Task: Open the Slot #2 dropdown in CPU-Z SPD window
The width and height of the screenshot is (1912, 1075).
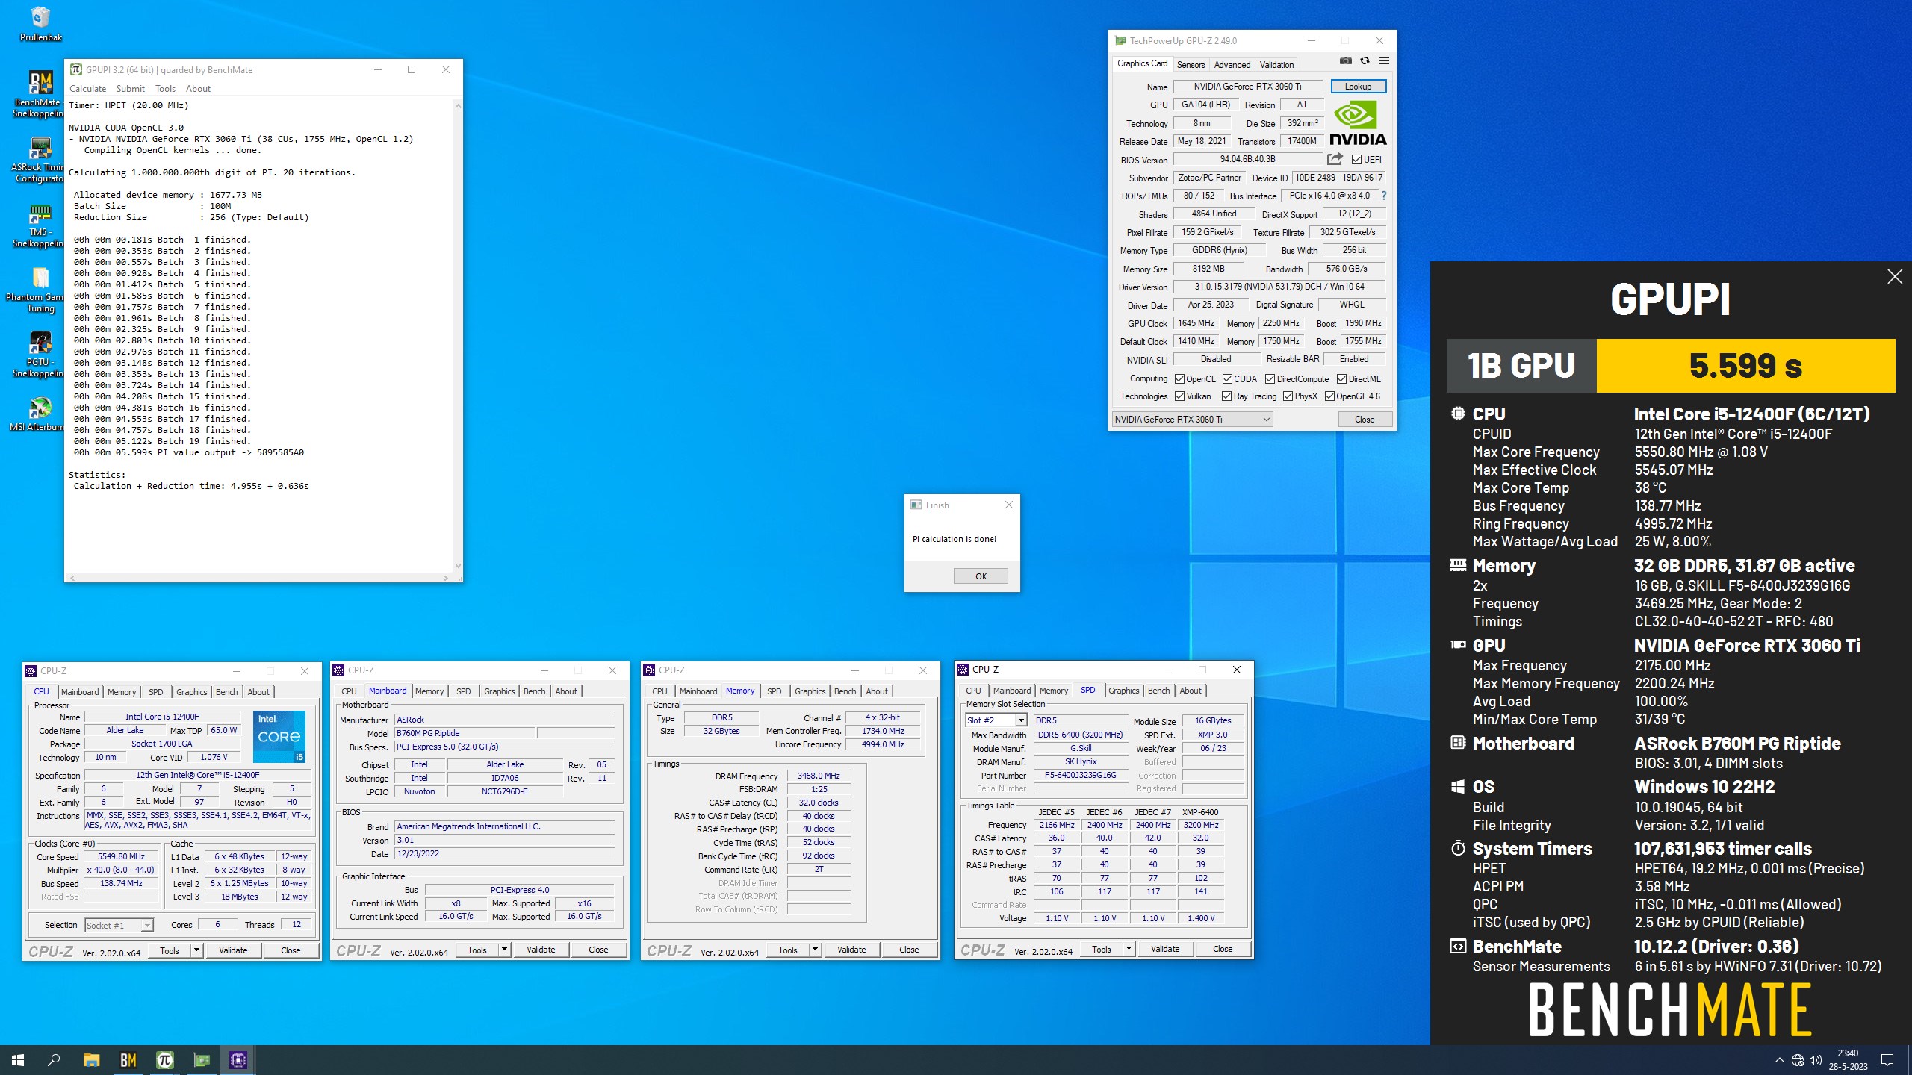Action: pos(996,720)
